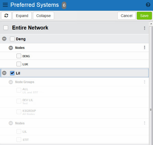Click the Expand button
The image size is (153, 145).
[x=22, y=16]
